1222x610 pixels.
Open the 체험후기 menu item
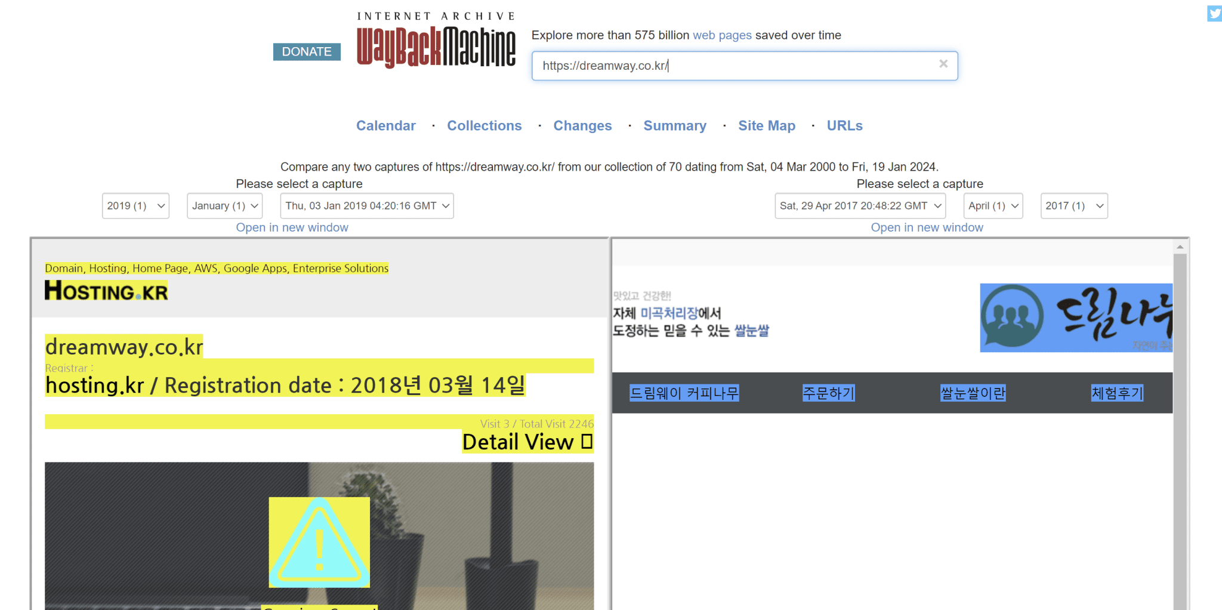(1117, 393)
